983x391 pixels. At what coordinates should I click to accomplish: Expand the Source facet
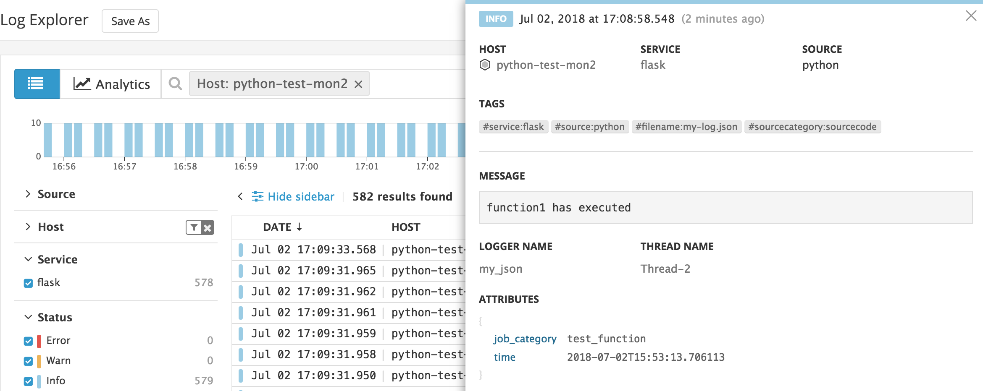click(x=28, y=194)
